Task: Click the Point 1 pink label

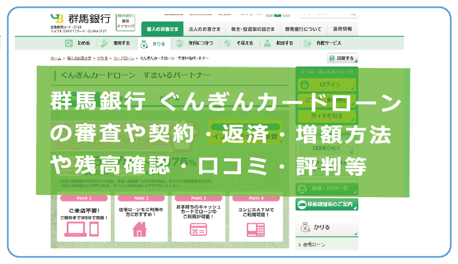Action: point(84,198)
